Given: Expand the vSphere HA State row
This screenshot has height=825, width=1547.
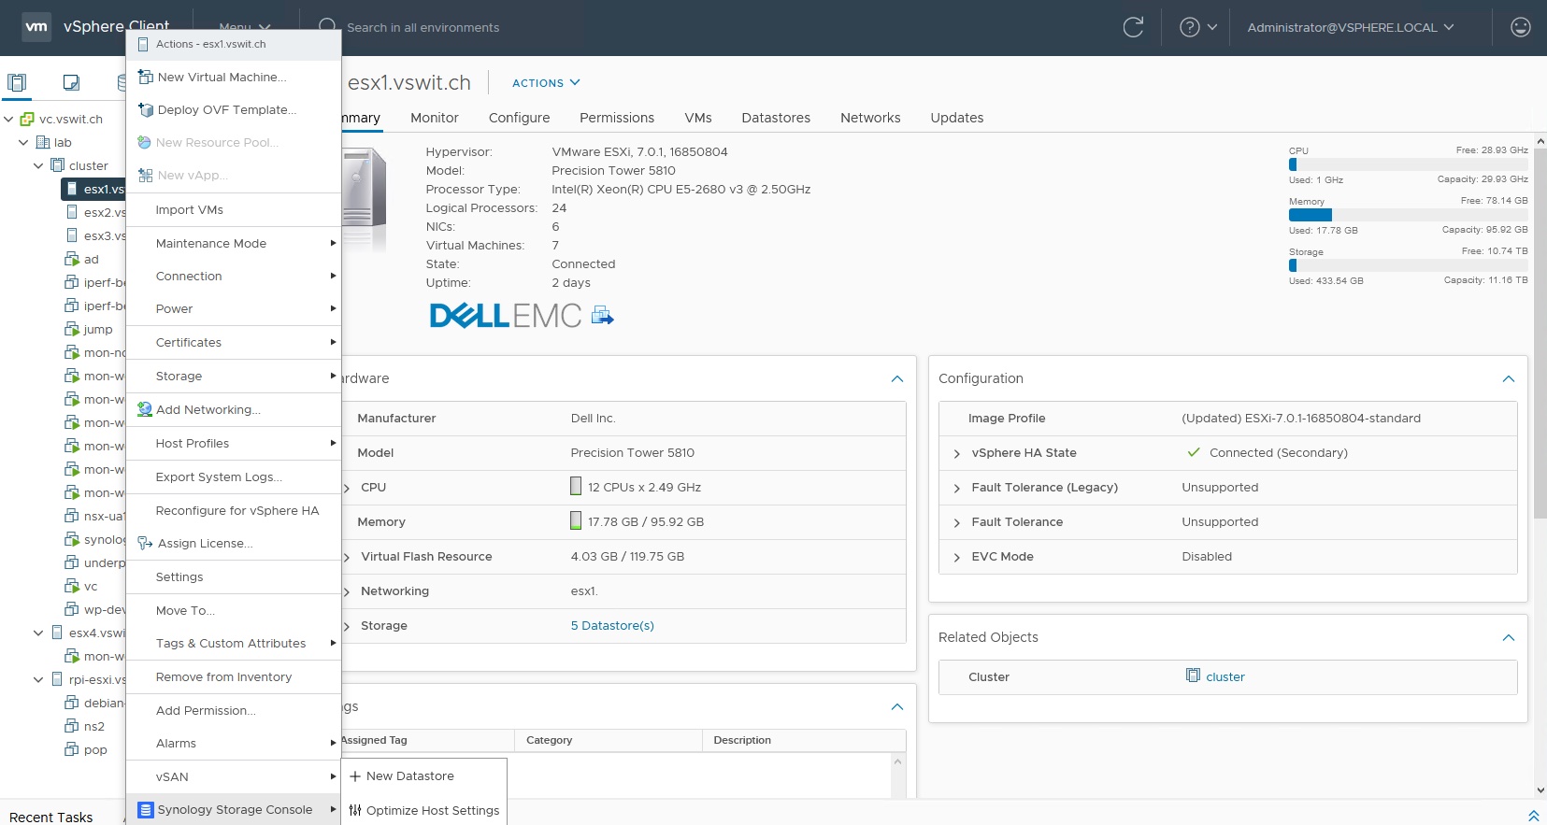Looking at the screenshot, I should [956, 453].
